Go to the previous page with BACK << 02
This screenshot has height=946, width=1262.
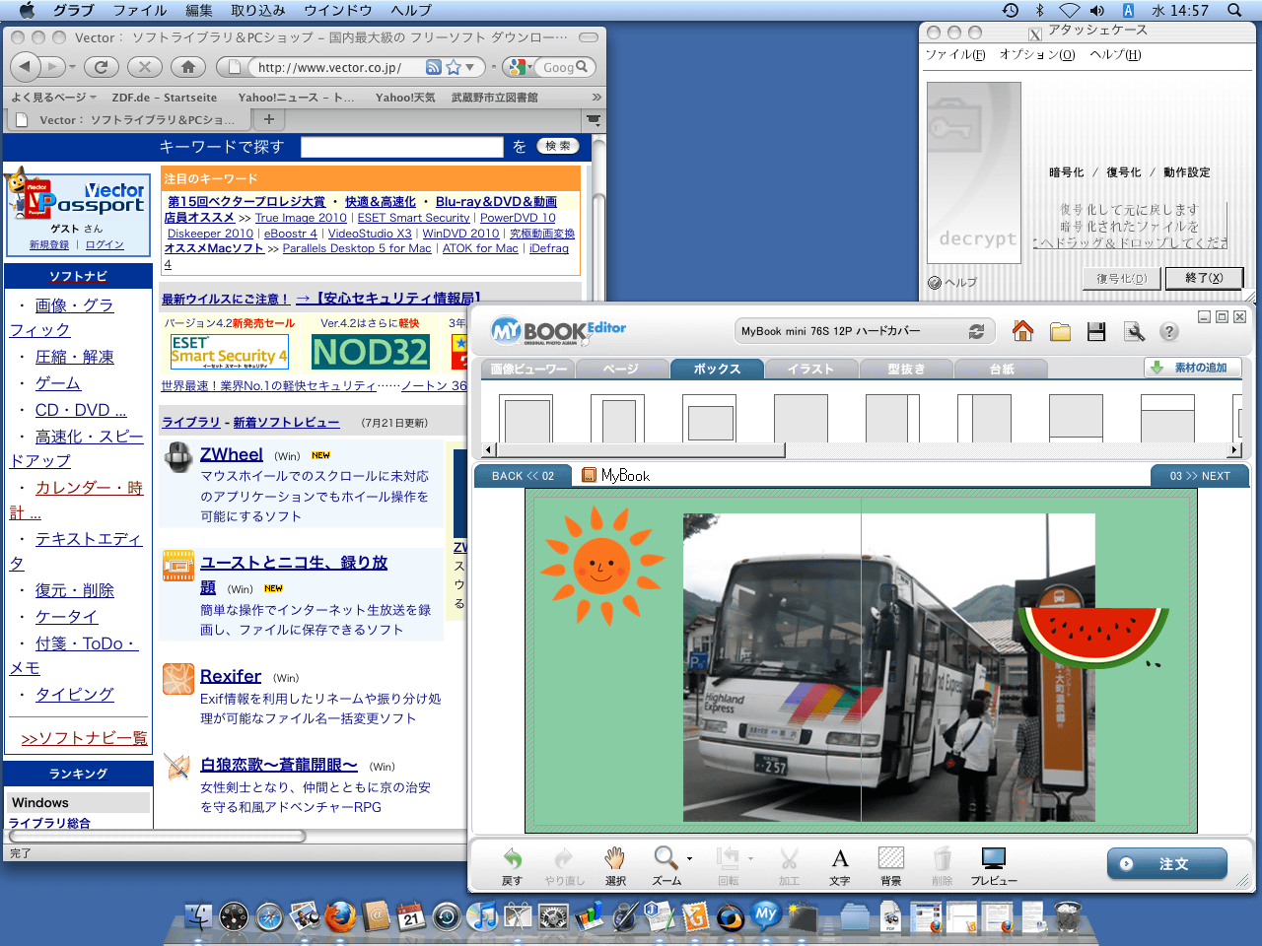pos(523,475)
